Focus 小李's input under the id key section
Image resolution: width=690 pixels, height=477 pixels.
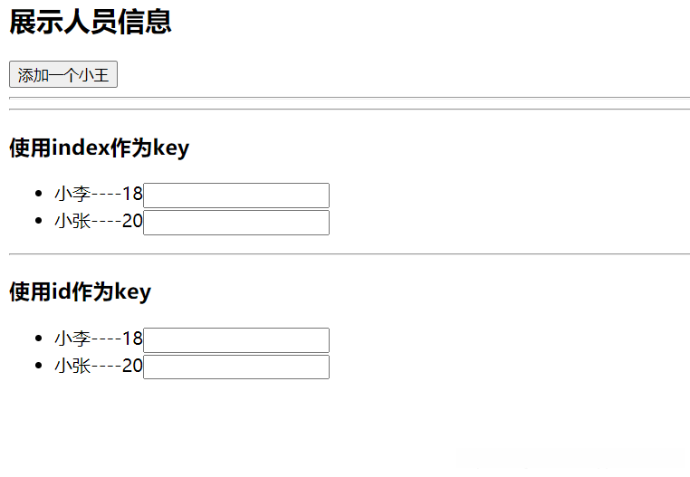[235, 340]
